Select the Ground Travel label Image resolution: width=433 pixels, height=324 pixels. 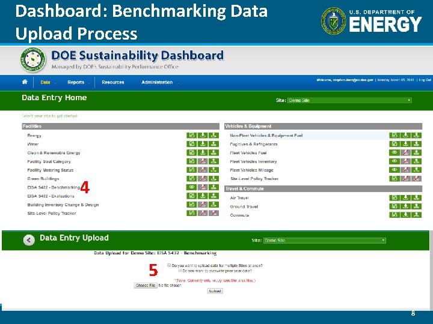tap(244, 206)
